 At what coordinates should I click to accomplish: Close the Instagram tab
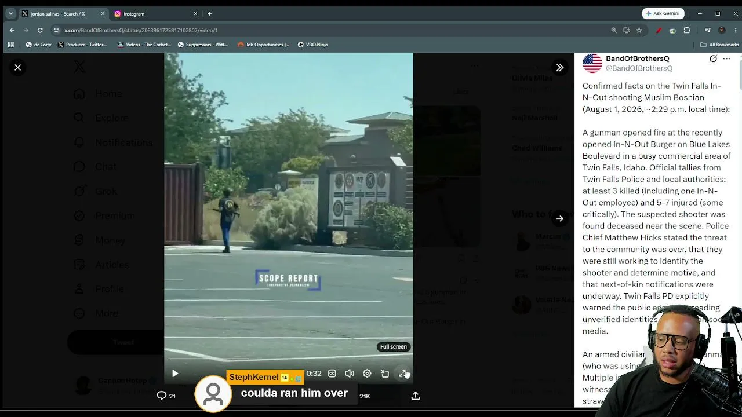[x=195, y=13]
